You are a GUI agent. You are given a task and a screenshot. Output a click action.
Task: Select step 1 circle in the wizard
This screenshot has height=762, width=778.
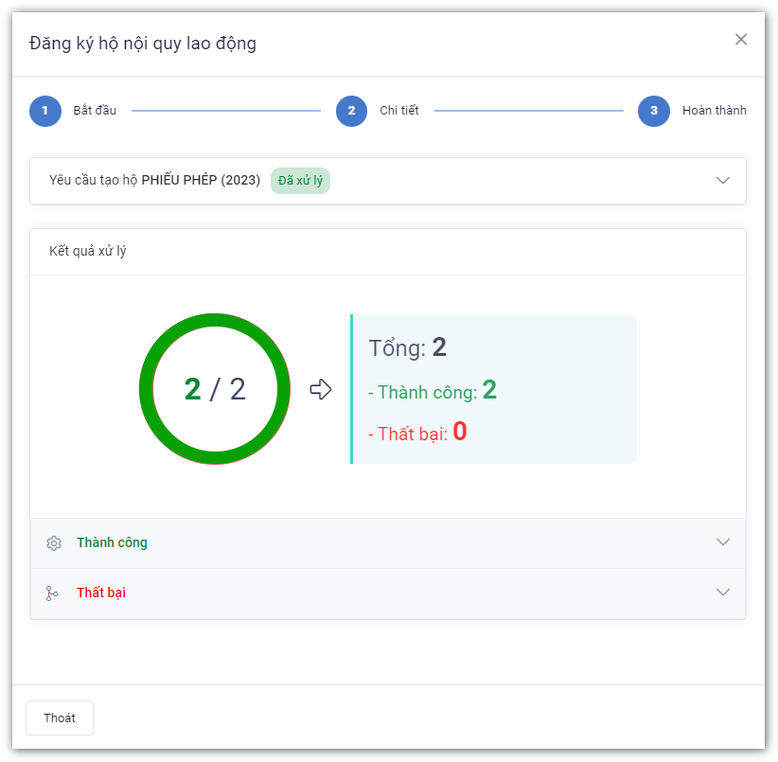[44, 111]
